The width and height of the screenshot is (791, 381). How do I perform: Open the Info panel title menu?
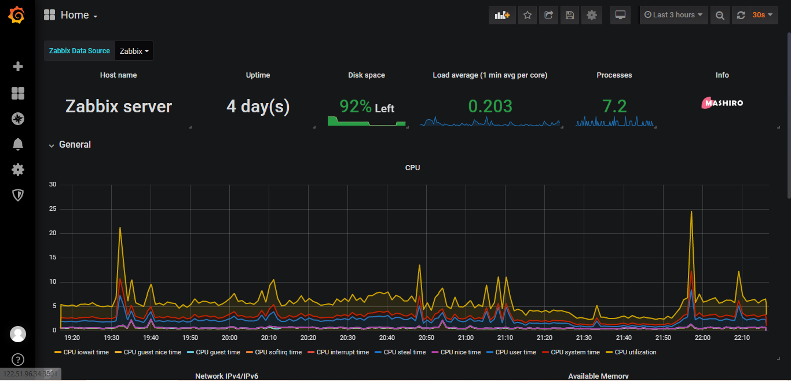point(722,75)
